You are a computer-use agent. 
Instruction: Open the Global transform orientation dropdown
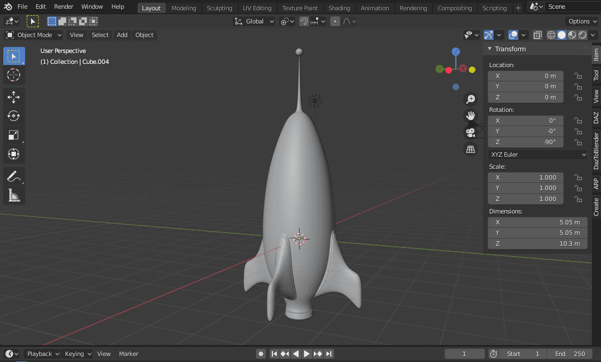click(254, 21)
